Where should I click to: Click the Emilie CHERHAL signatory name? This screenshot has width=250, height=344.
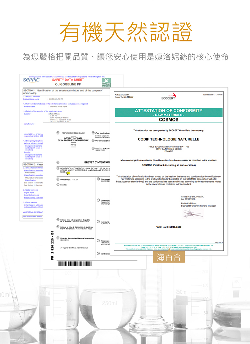tap(189, 204)
